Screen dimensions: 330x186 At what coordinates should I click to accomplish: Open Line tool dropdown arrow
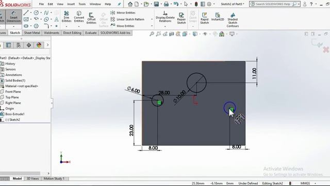click(31, 12)
